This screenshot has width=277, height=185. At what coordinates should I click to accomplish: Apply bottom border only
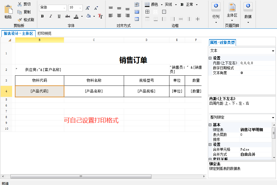click(x=156, y=19)
